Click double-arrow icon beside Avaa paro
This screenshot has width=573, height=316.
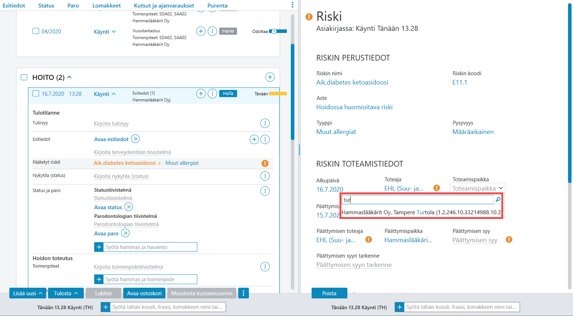(x=125, y=233)
